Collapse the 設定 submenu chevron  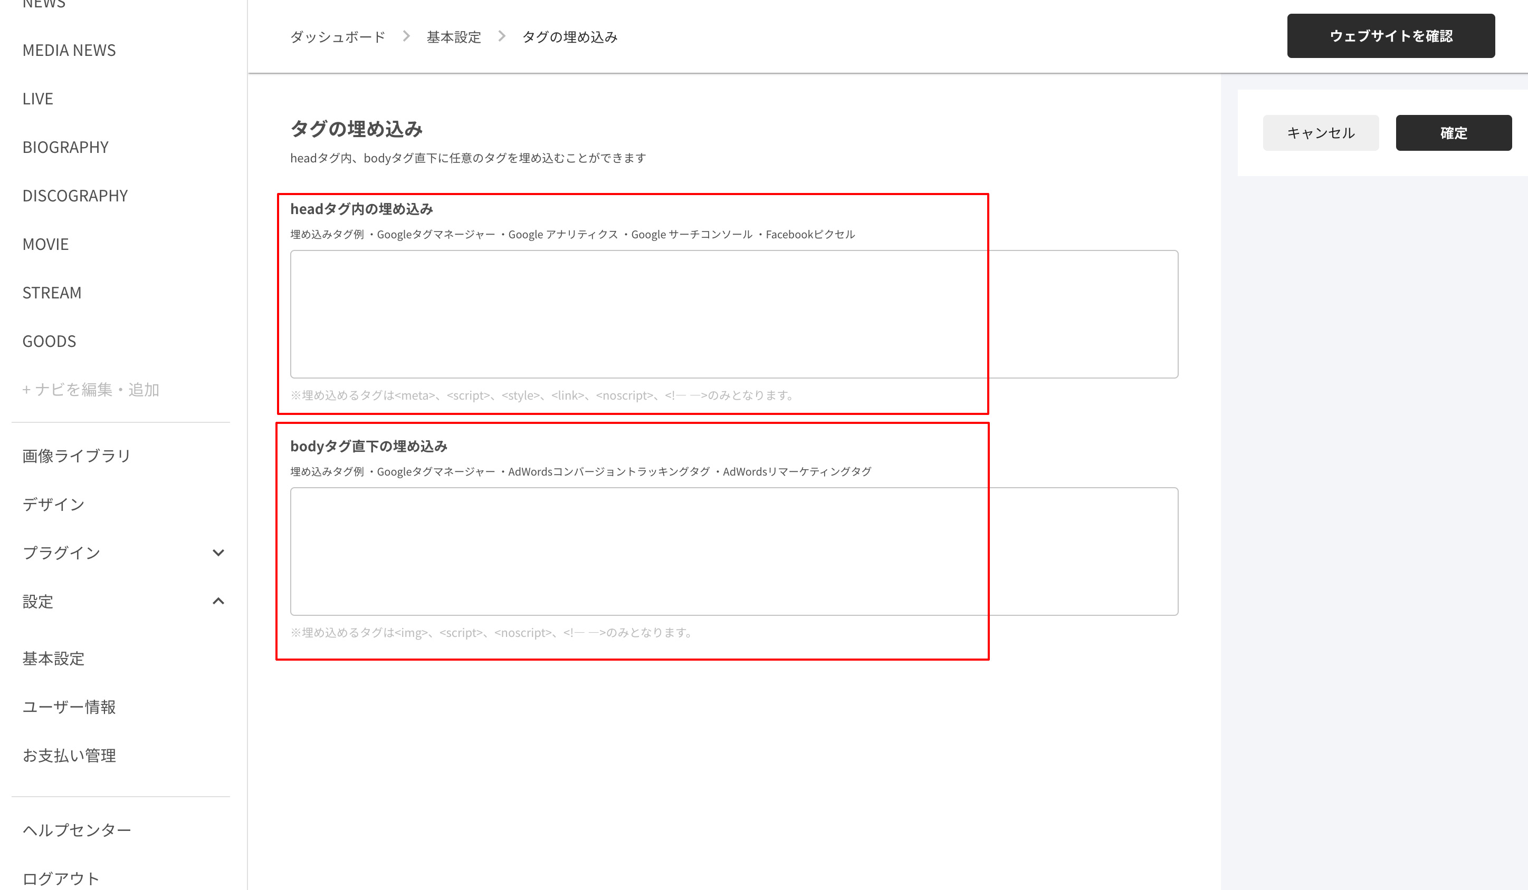218,601
